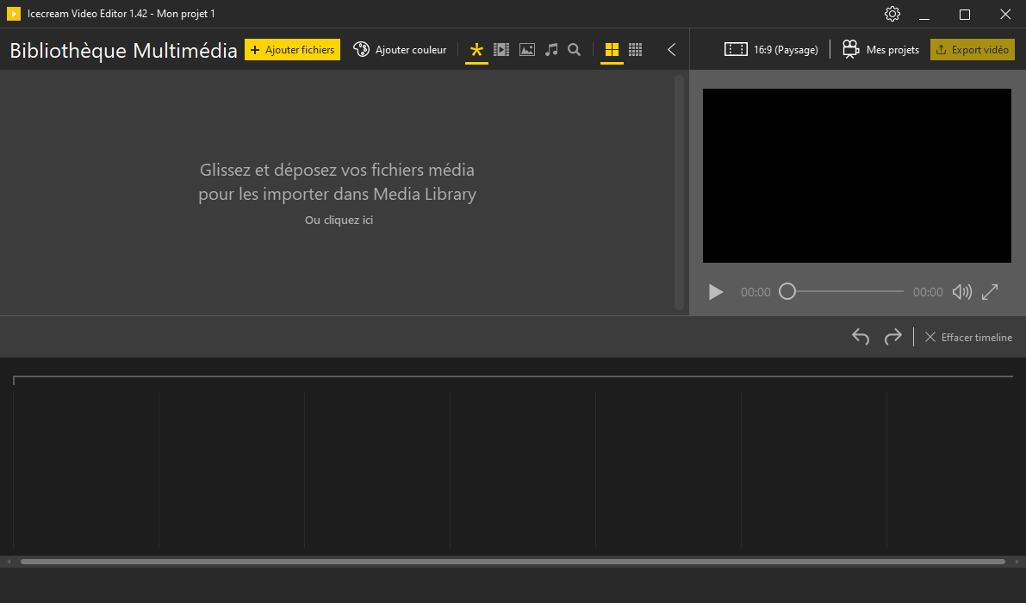
Task: Switch to large thumbnail grid view
Action: coord(612,50)
